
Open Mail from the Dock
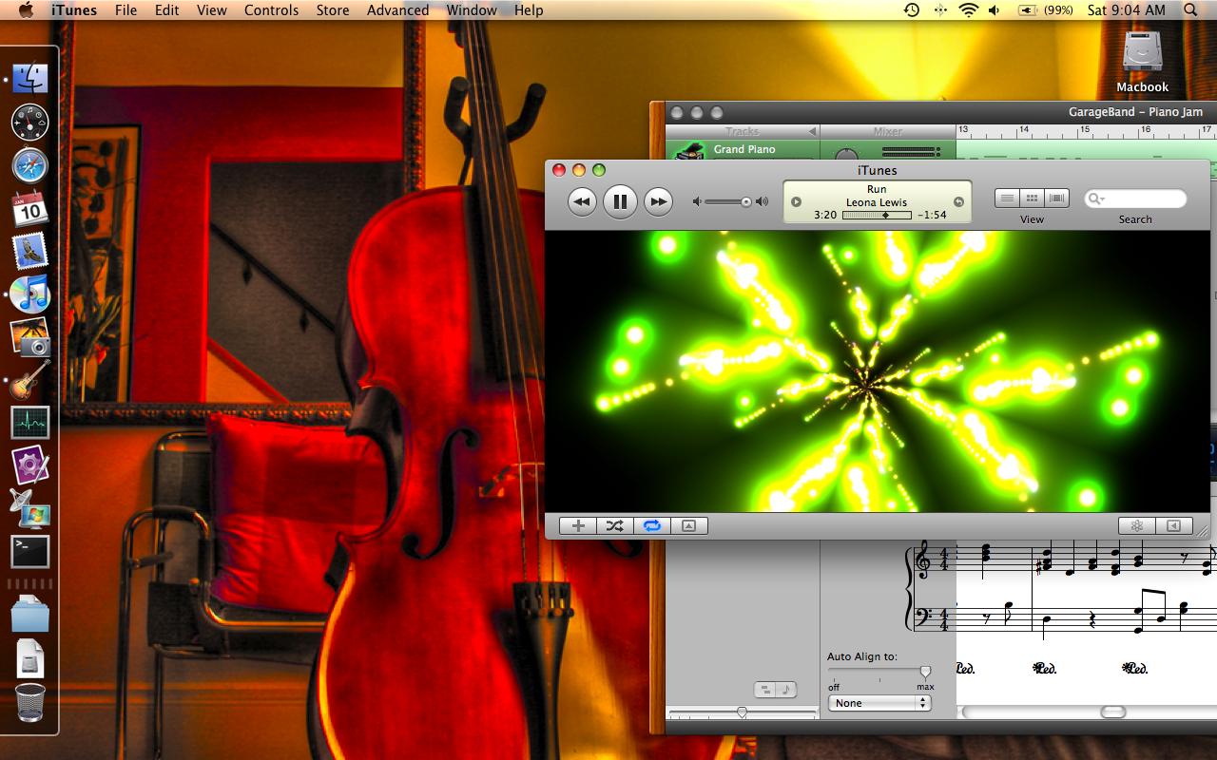coord(30,252)
